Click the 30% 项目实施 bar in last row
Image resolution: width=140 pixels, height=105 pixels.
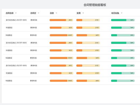pyautogui.click(x=123, y=81)
